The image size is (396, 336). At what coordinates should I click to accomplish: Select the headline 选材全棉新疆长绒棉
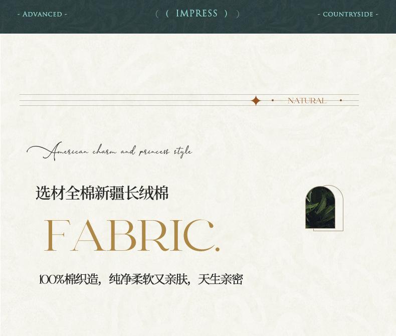tap(102, 193)
